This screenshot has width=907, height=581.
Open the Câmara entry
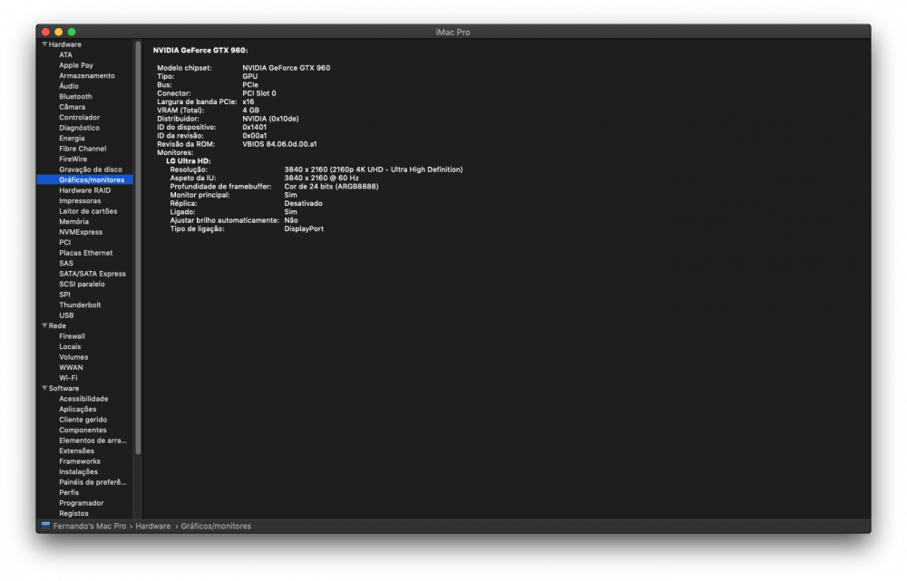(x=72, y=107)
